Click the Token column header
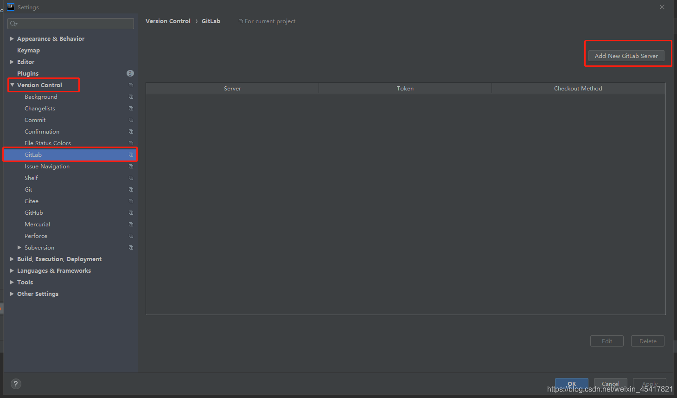The image size is (677, 398). coord(405,89)
